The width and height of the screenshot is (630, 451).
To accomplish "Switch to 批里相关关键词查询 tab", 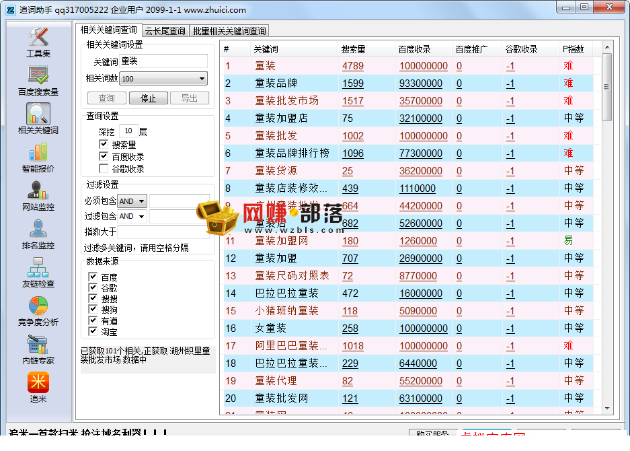I will pyautogui.click(x=229, y=31).
